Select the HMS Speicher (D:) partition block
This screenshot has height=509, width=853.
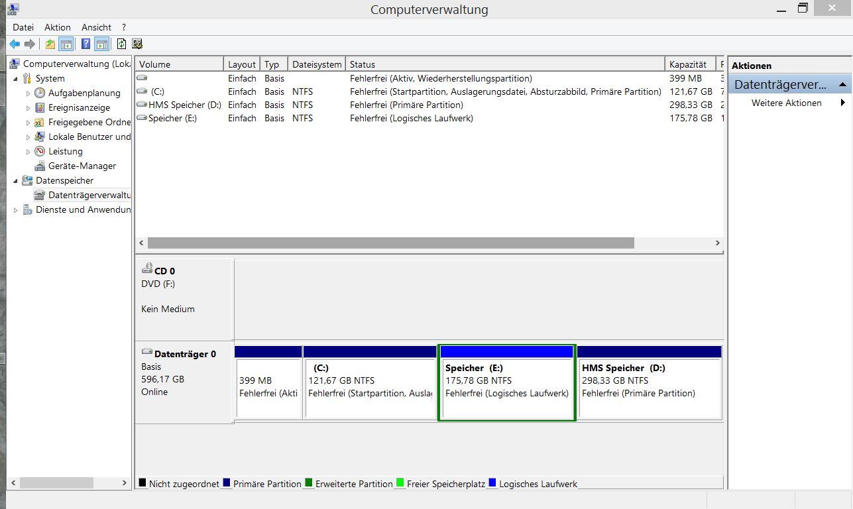coord(650,382)
